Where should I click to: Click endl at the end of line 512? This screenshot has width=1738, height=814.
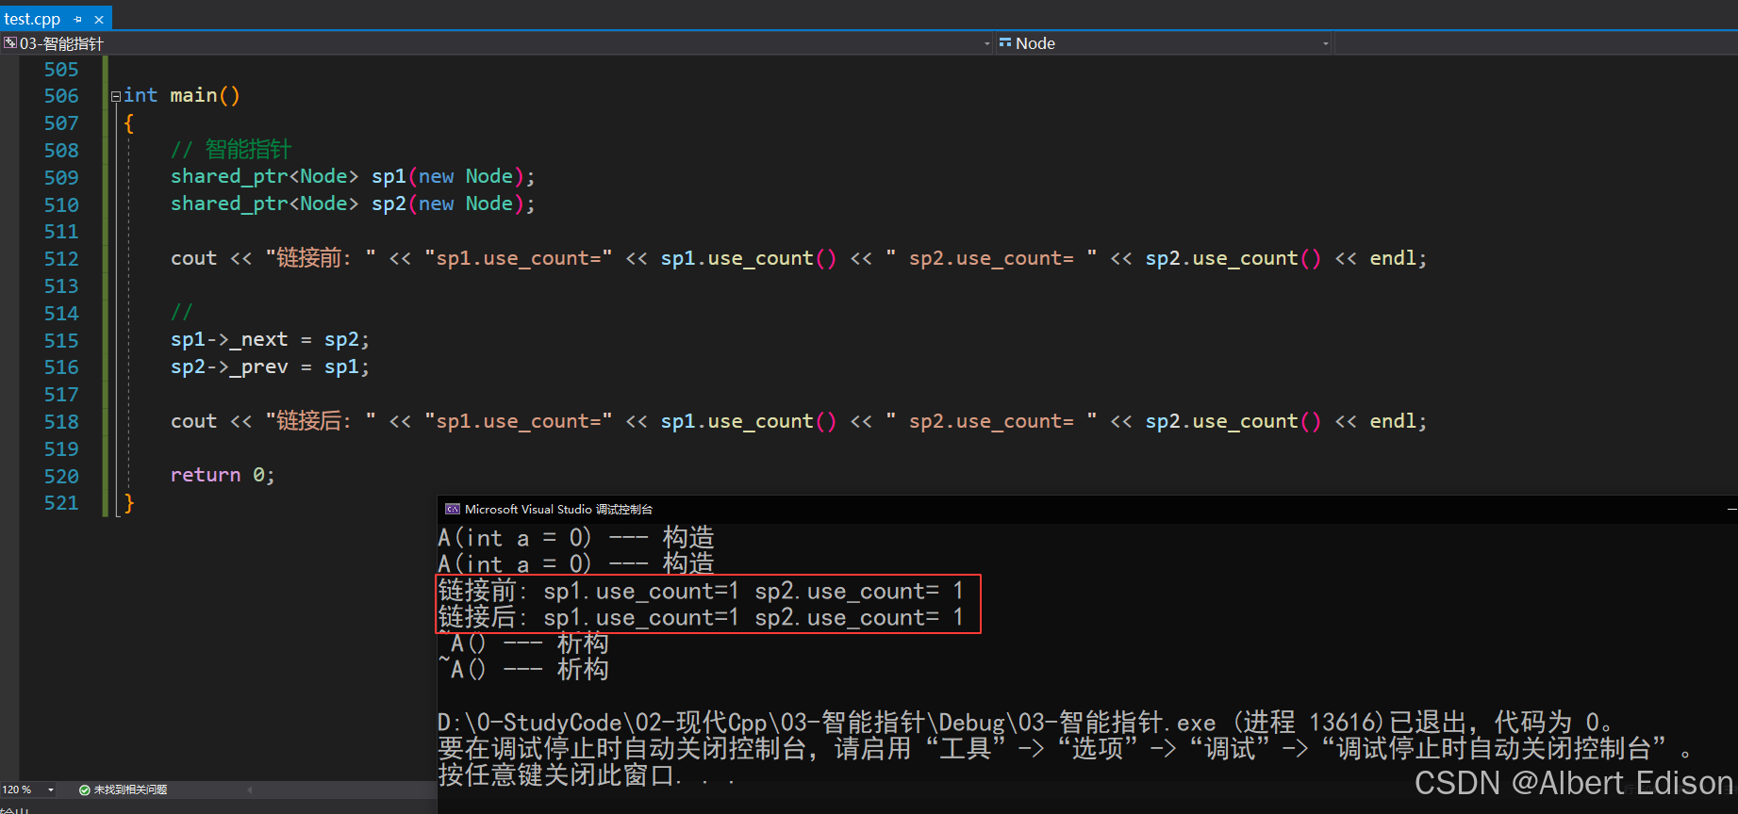pyautogui.click(x=1393, y=258)
